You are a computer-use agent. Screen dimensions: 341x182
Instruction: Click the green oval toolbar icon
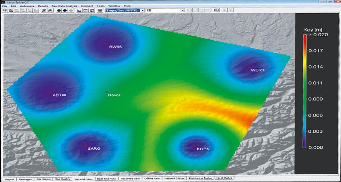(x=59, y=10)
